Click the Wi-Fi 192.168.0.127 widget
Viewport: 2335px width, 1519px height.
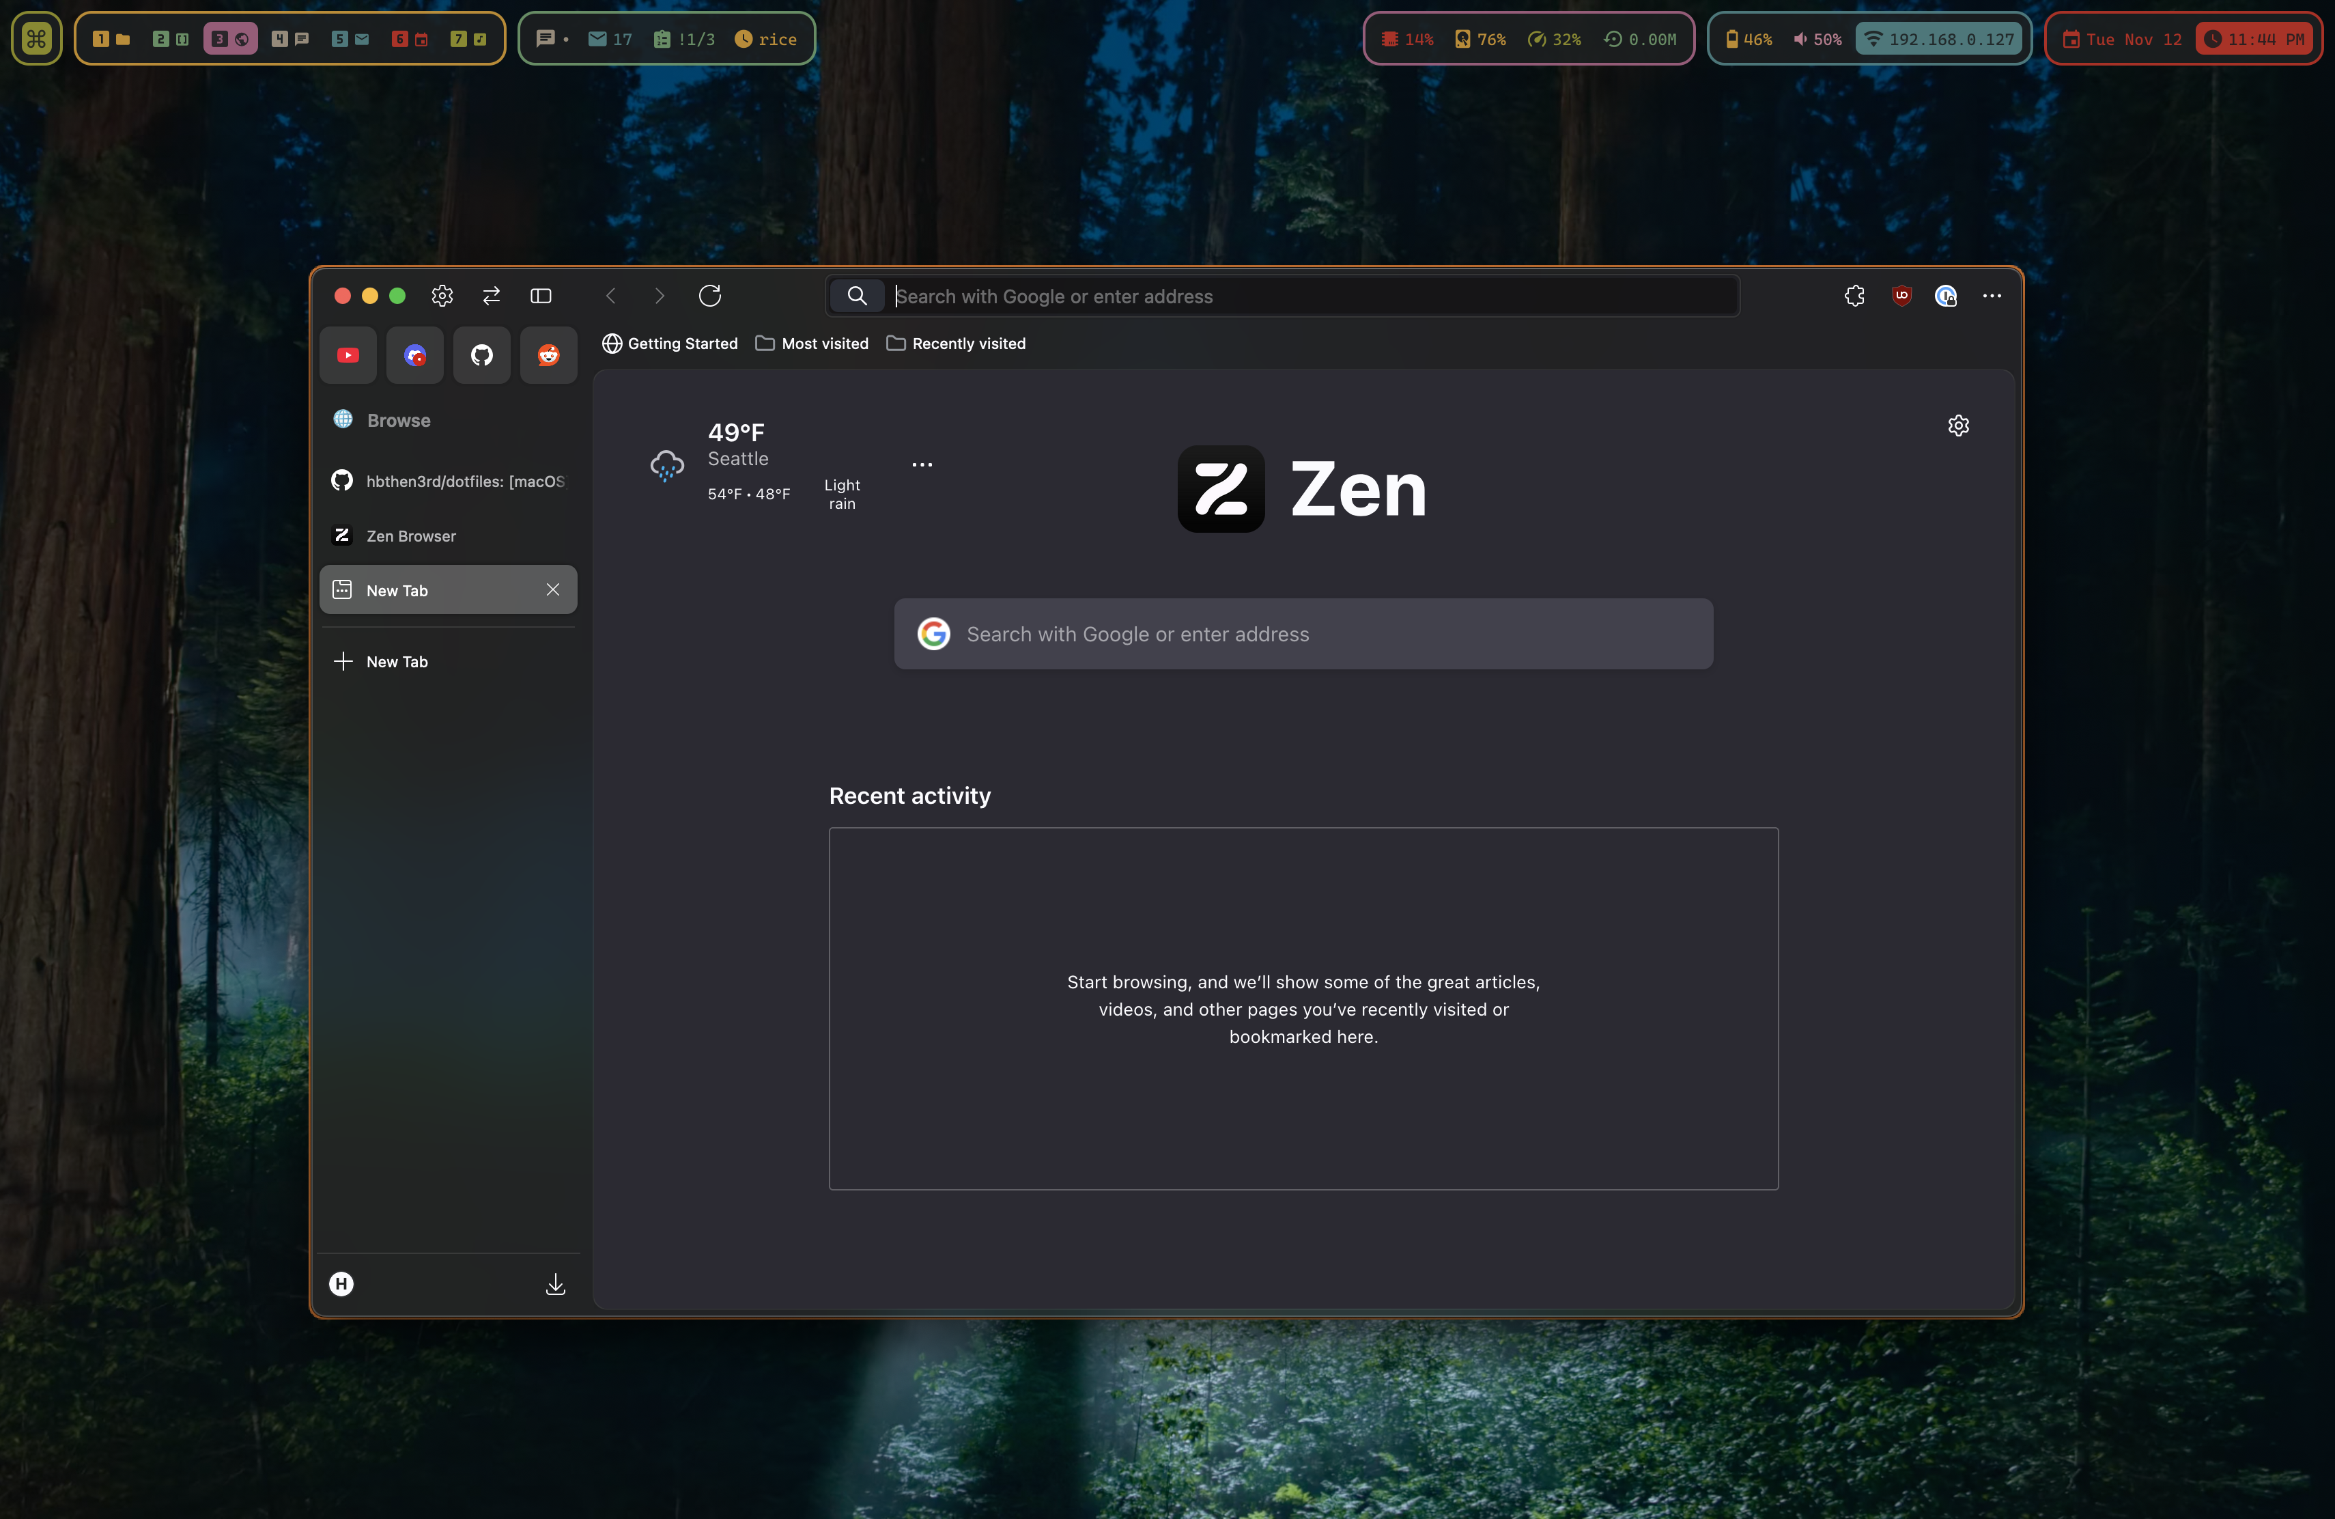tap(1940, 39)
